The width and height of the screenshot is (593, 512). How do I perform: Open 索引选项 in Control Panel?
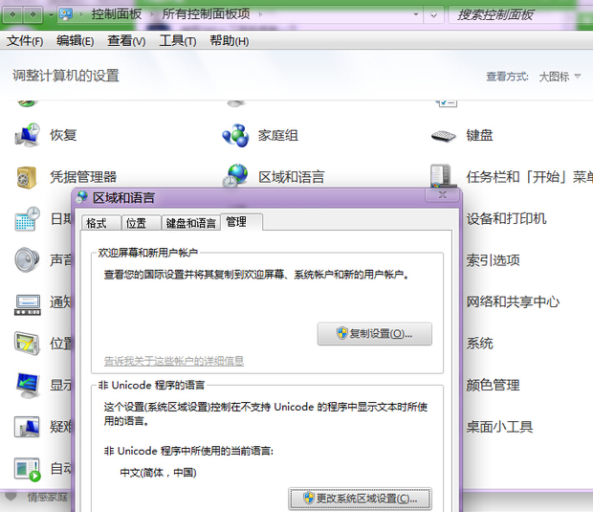[493, 260]
